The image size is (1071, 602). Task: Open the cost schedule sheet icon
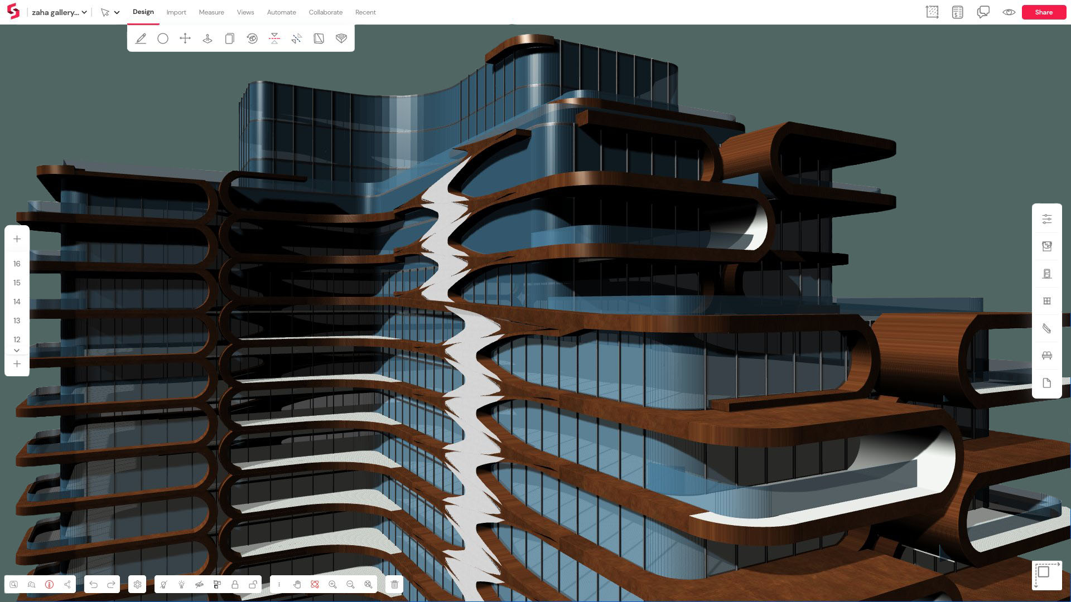pyautogui.click(x=958, y=12)
